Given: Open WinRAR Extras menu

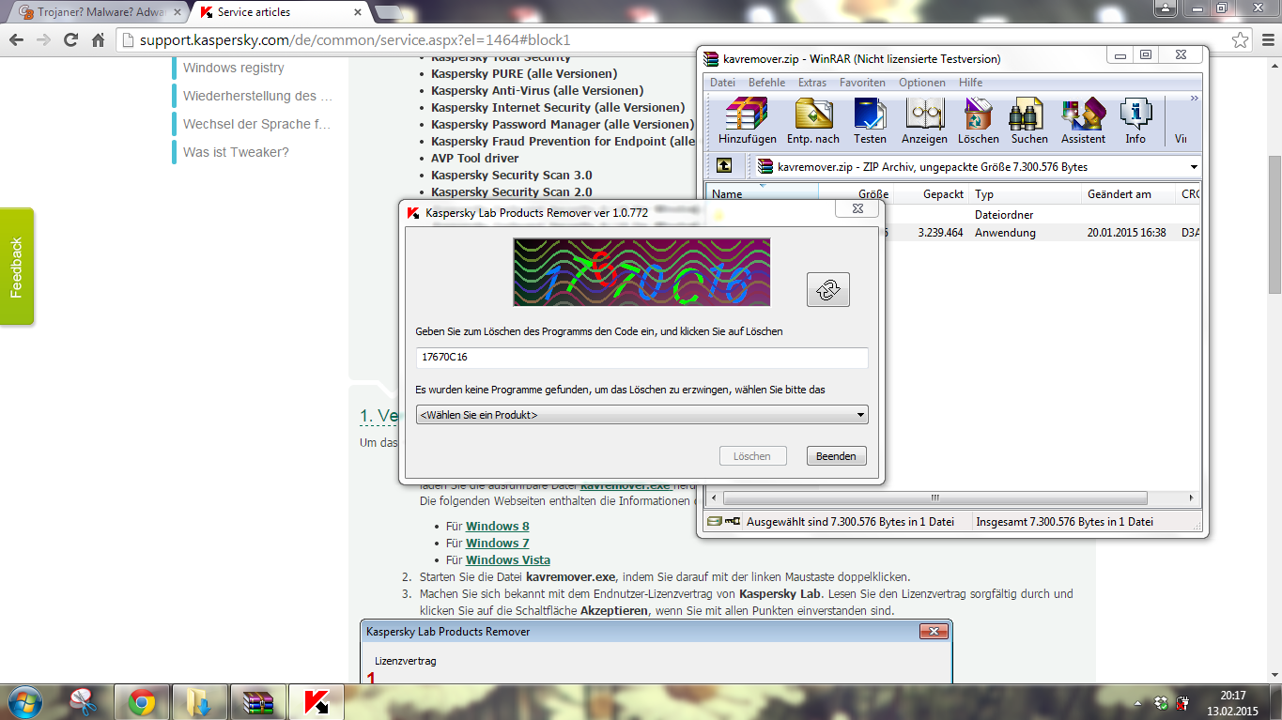Looking at the screenshot, I should (811, 83).
